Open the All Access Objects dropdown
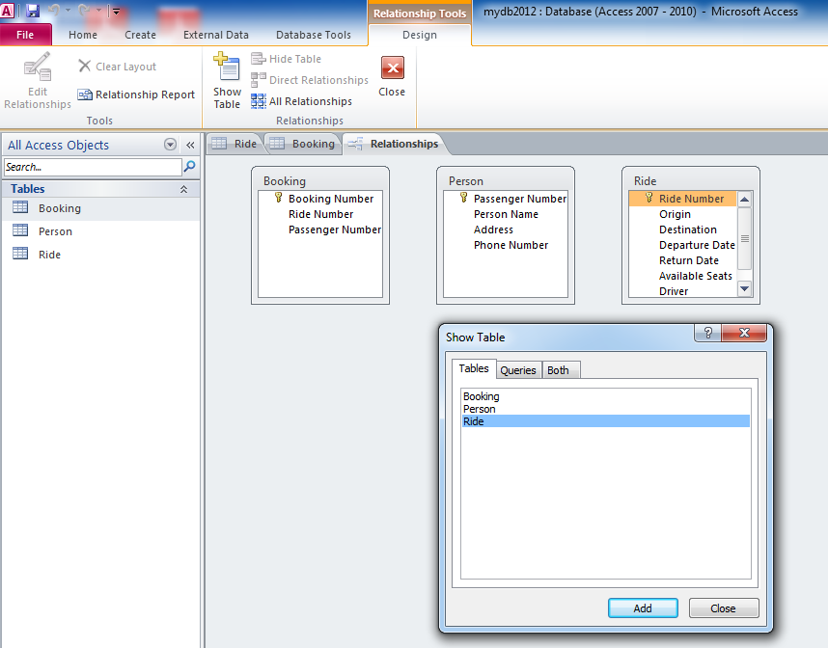This screenshot has width=828, height=648. coord(170,143)
